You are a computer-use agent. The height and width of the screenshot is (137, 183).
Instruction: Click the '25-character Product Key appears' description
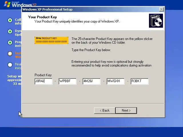point(112,41)
